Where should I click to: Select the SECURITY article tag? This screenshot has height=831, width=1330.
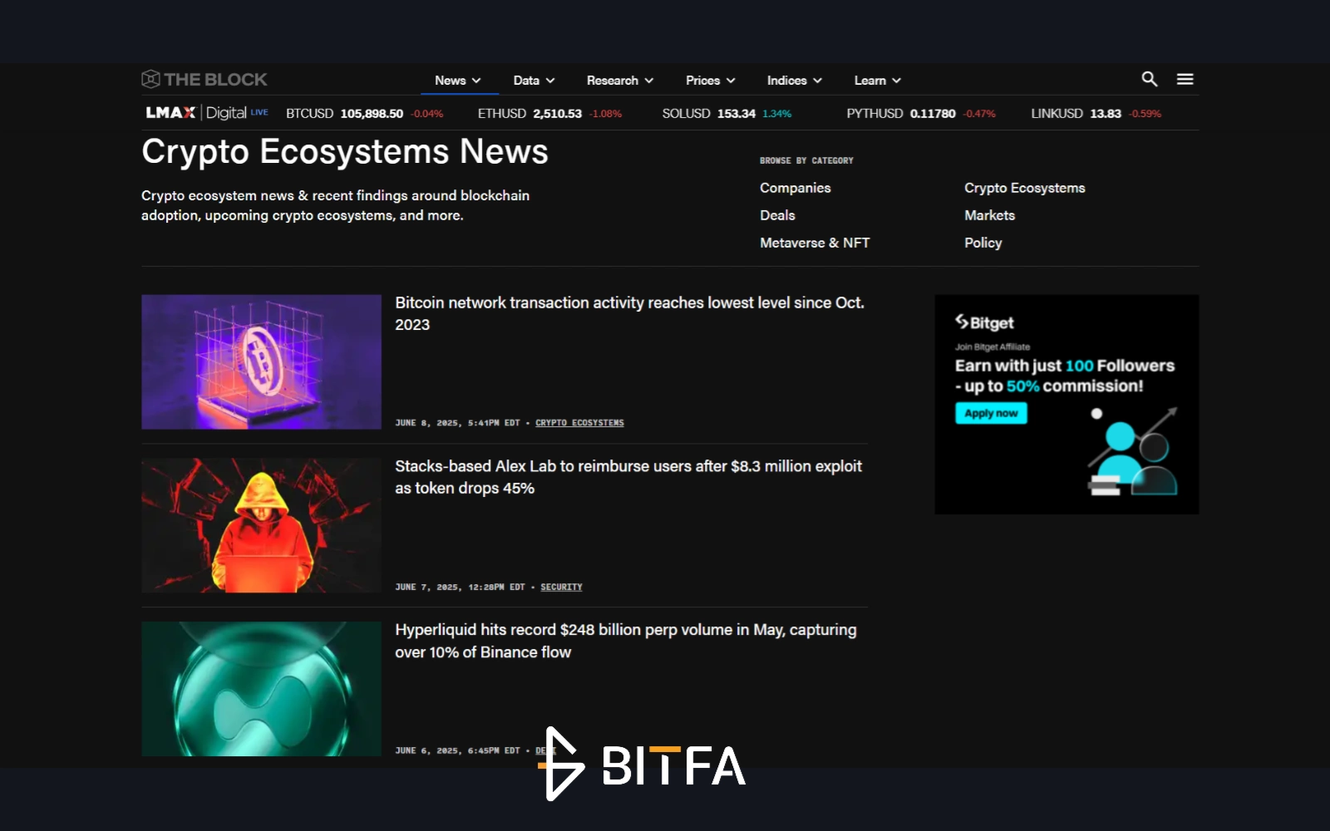click(x=561, y=587)
